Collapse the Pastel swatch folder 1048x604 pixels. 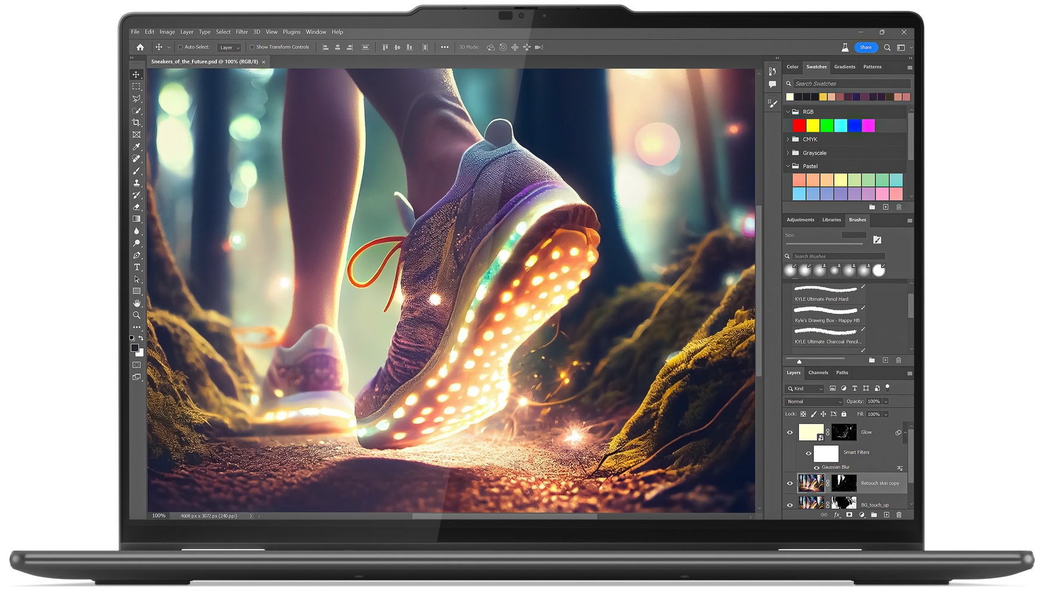click(x=788, y=166)
